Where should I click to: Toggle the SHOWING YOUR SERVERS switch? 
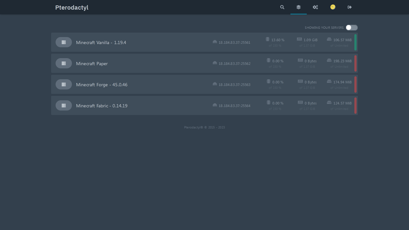pyautogui.click(x=351, y=27)
